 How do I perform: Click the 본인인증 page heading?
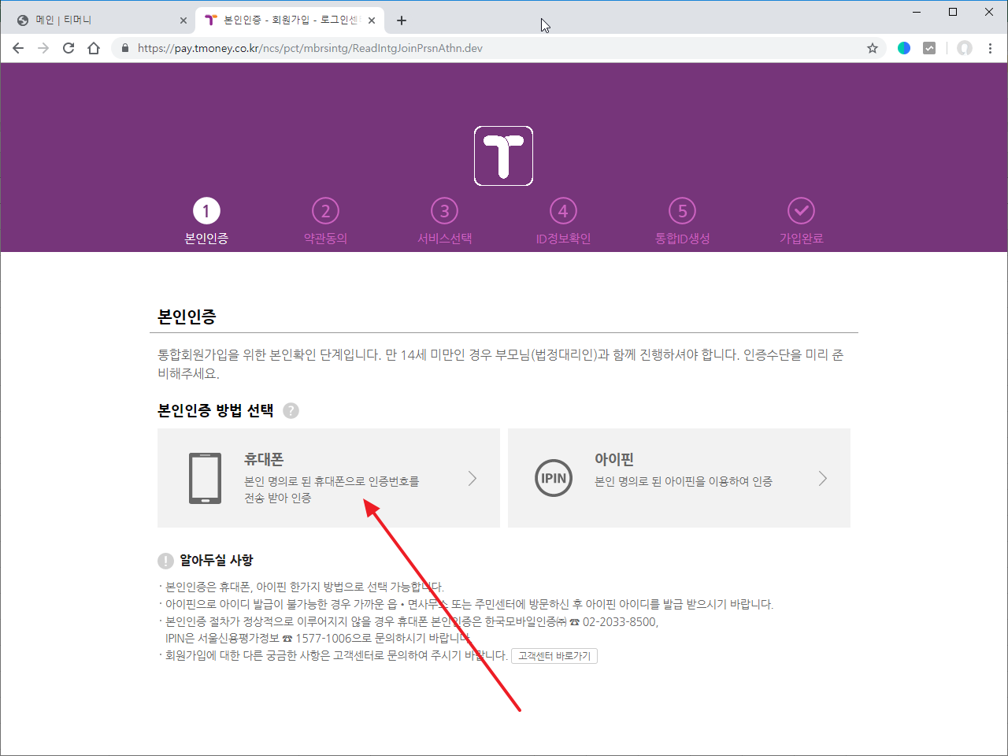coord(187,317)
